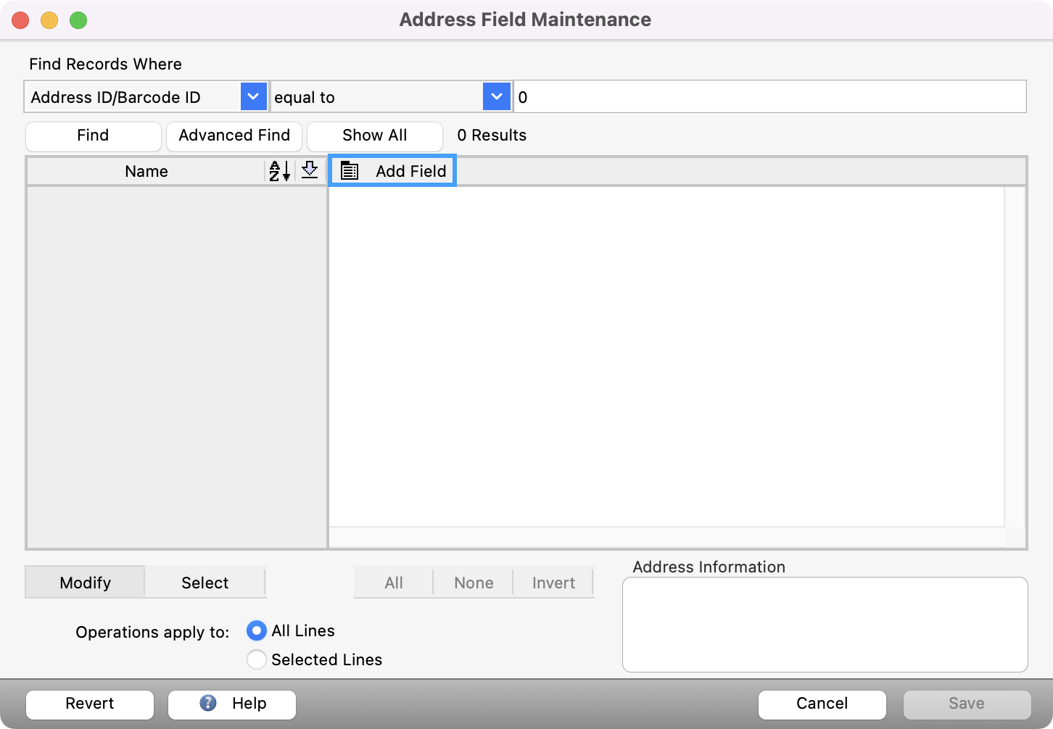Click the Find button
The image size is (1053, 729).
(x=93, y=136)
